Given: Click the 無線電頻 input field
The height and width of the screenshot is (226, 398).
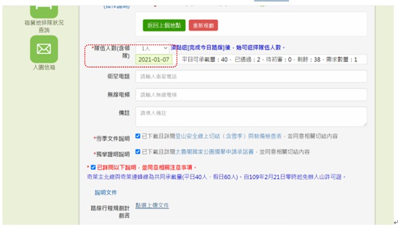Looking at the screenshot, I should (251, 94).
